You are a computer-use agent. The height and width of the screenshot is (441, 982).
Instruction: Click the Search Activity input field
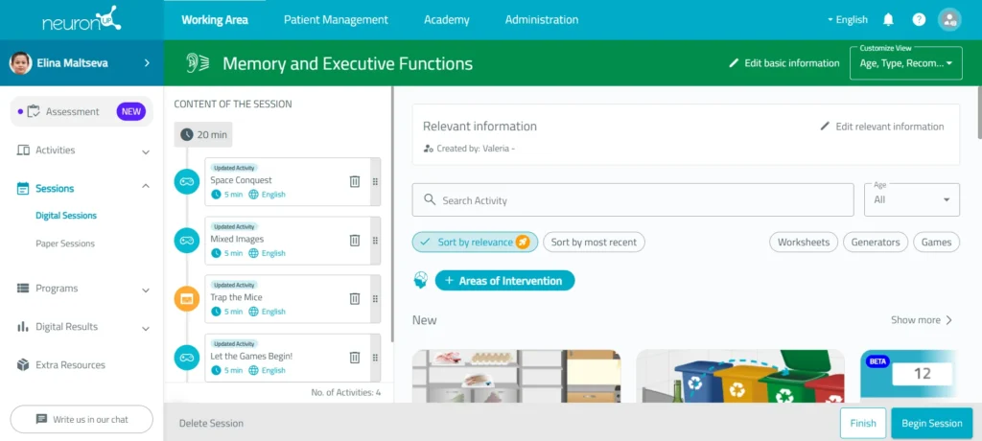point(633,199)
